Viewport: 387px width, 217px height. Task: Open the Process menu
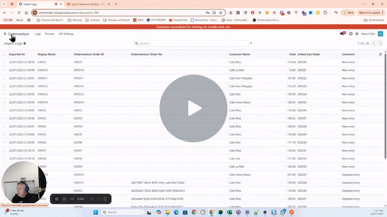50,34
